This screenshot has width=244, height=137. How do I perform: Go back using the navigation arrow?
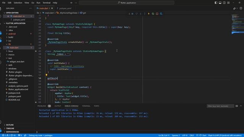[71, 3]
